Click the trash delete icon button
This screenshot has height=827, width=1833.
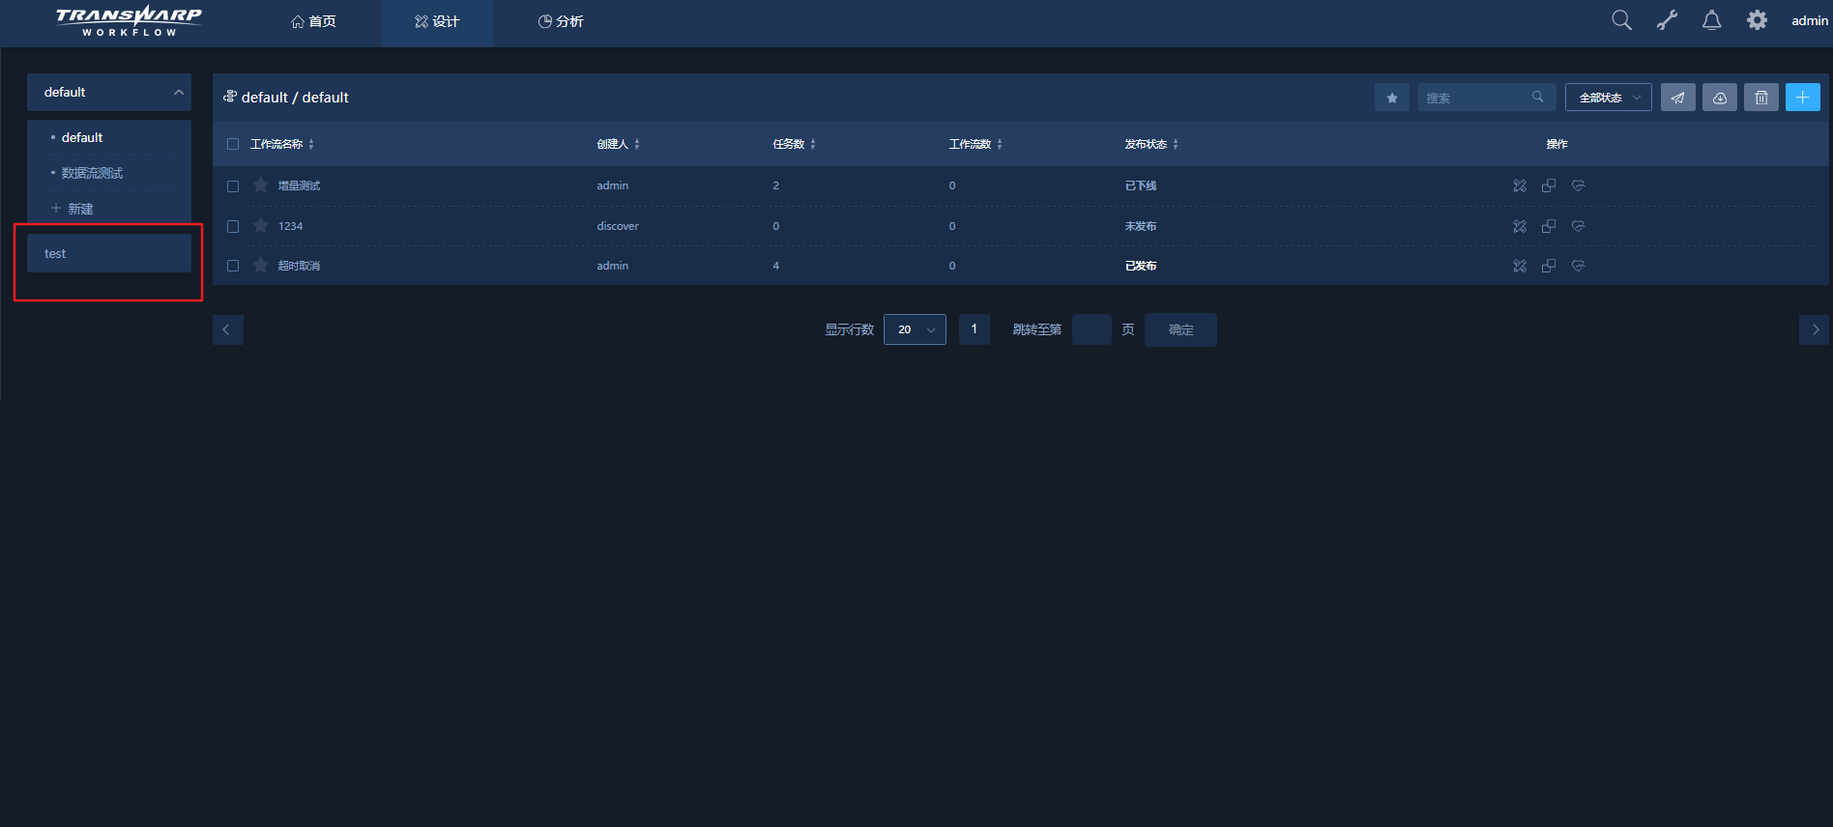coord(1760,98)
